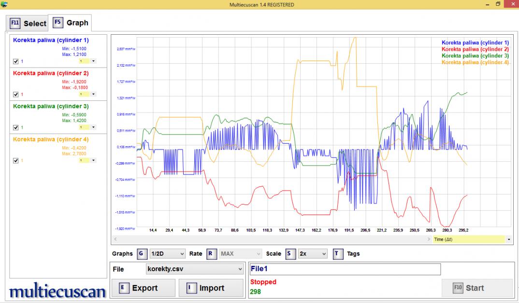Click the Tags label button

click(353, 253)
